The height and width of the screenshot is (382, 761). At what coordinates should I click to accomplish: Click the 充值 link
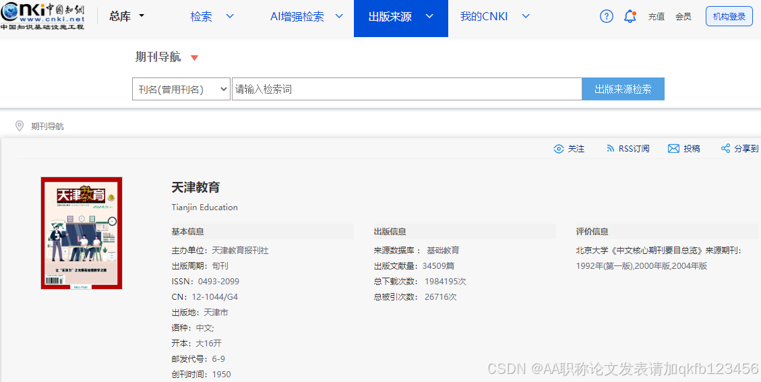click(656, 16)
